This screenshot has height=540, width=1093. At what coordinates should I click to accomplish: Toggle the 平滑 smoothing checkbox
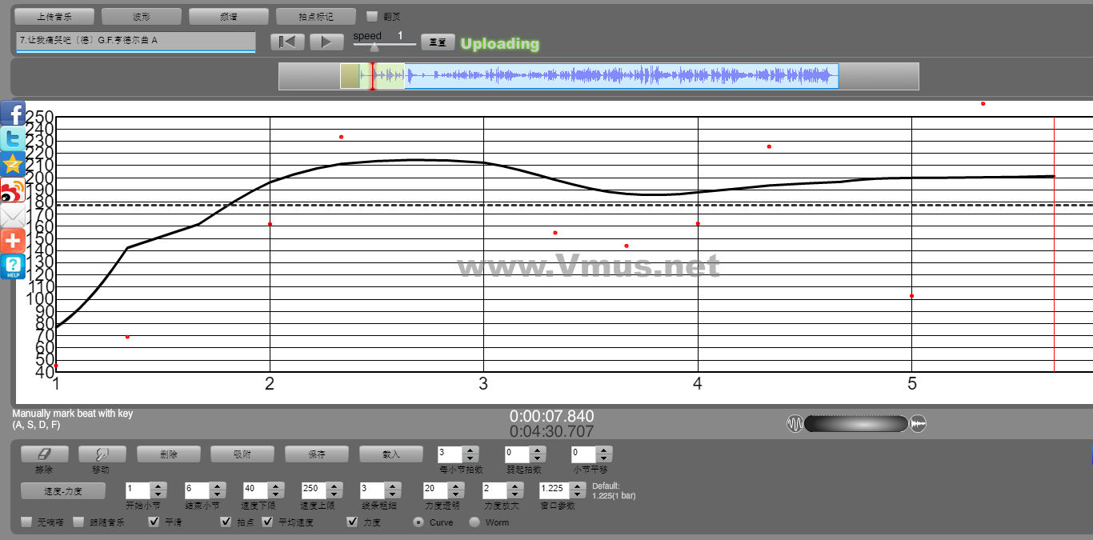point(154,522)
